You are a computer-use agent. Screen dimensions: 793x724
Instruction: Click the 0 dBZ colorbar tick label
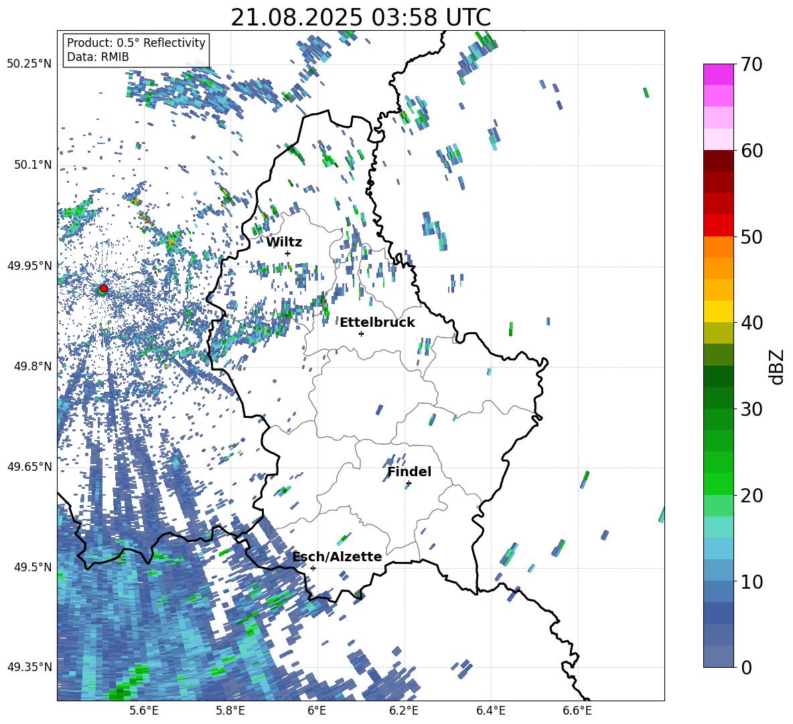745,668
